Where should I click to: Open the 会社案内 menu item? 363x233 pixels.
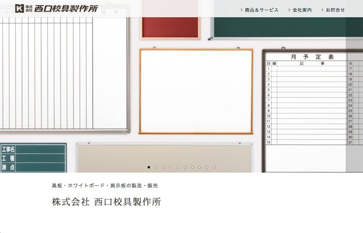[x=300, y=10]
